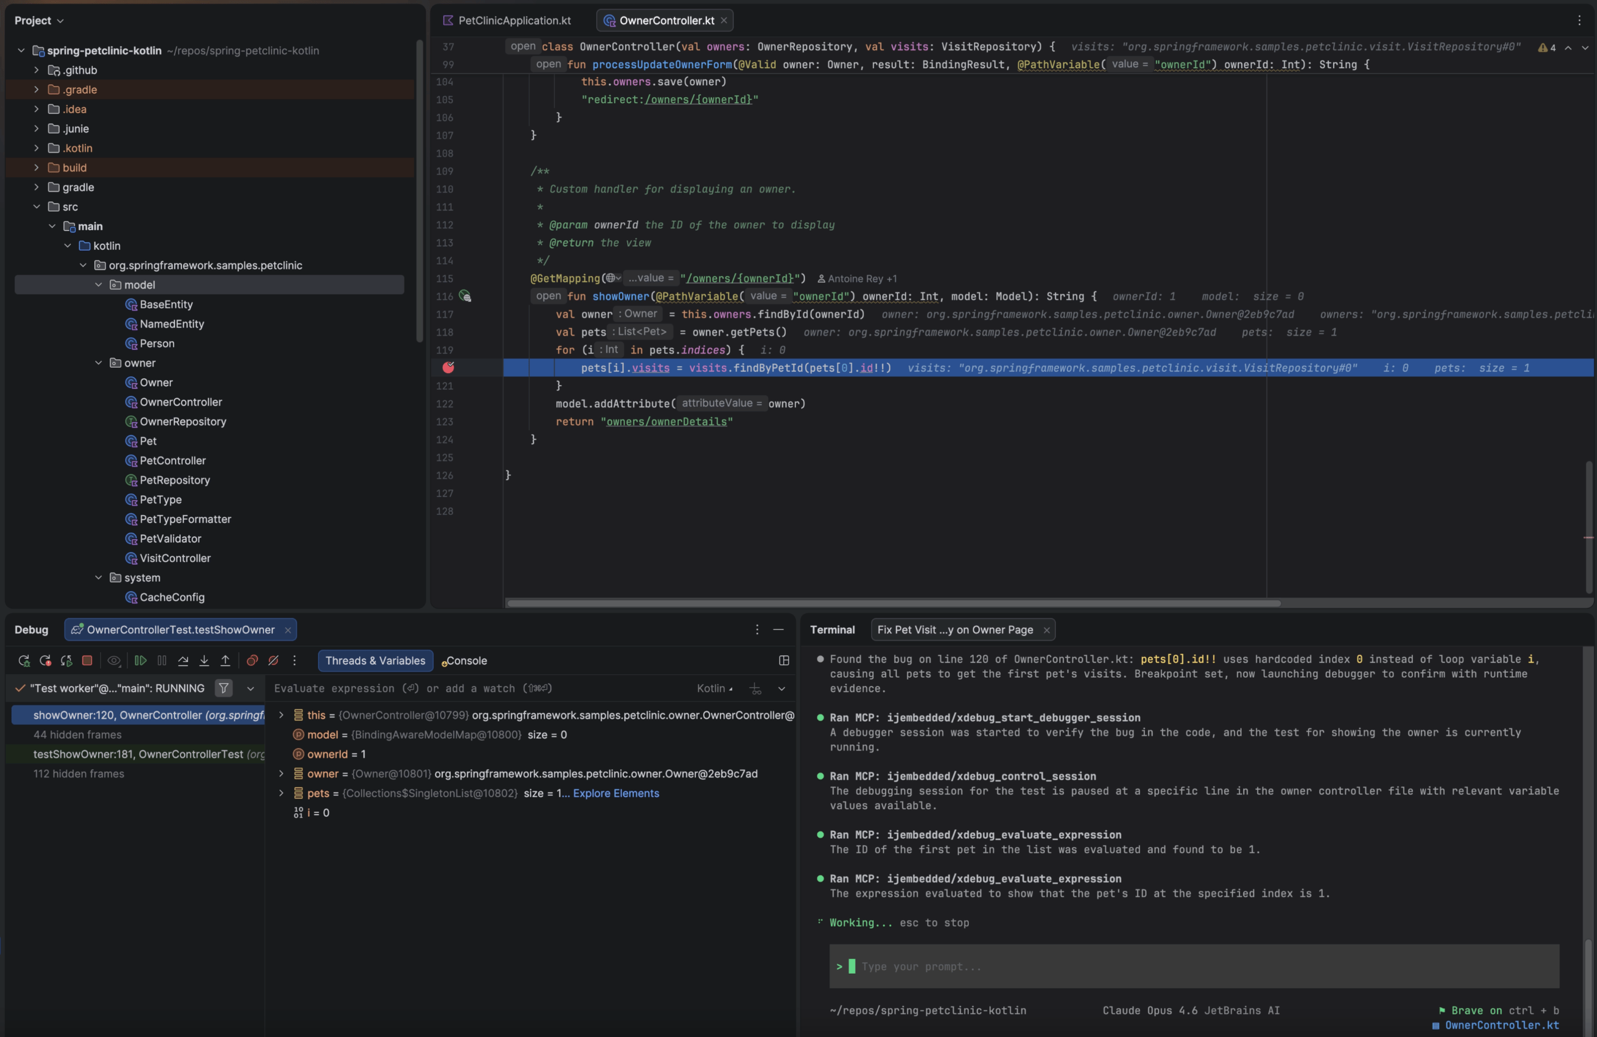The height and width of the screenshot is (1037, 1597).
Task: Click the Step Over icon
Action: tap(183, 660)
